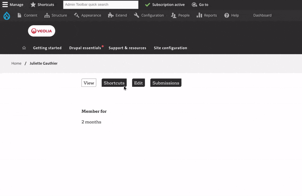Open Drupal essentials navigation item
Screen dimensions: 302x196
tap(85, 48)
